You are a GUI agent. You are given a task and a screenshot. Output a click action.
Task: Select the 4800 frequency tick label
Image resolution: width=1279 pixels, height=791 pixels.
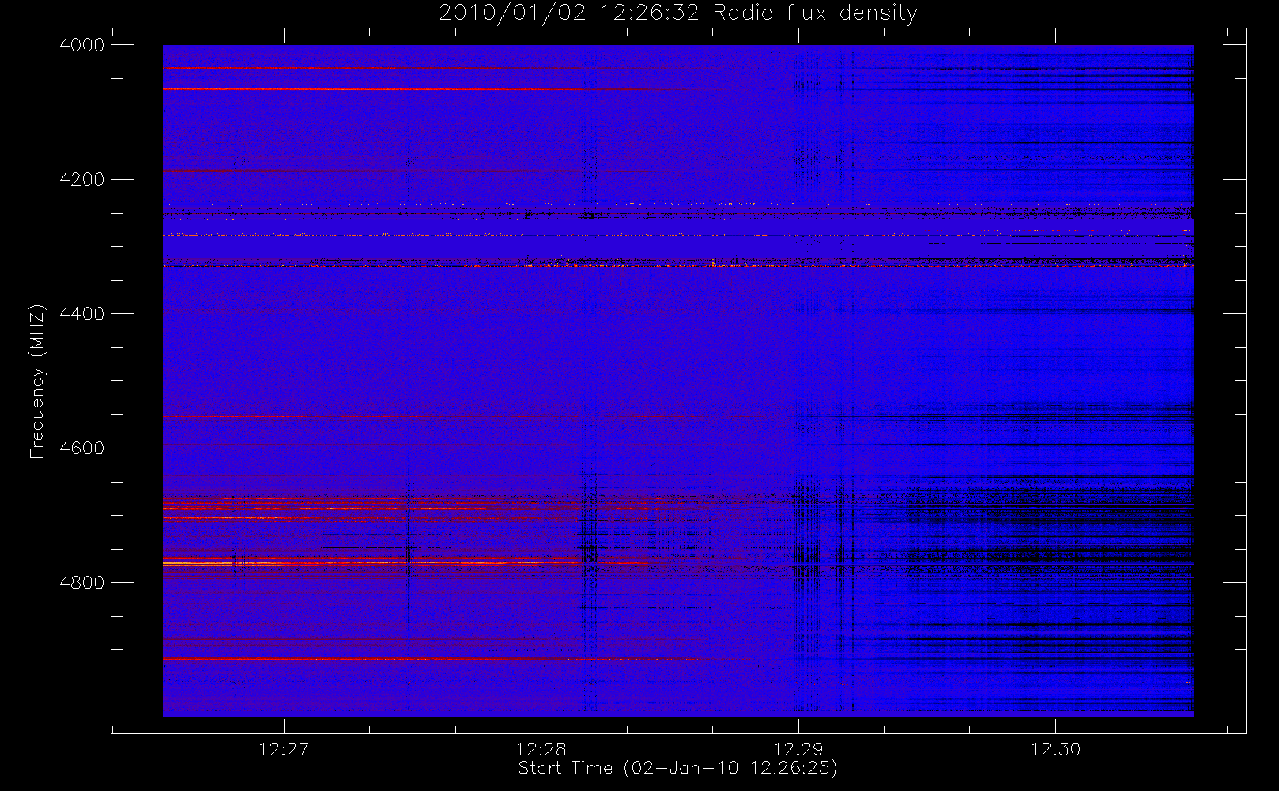pyautogui.click(x=82, y=583)
